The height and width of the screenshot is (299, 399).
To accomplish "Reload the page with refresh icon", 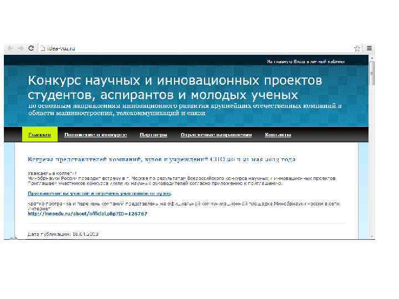I will [31, 48].
